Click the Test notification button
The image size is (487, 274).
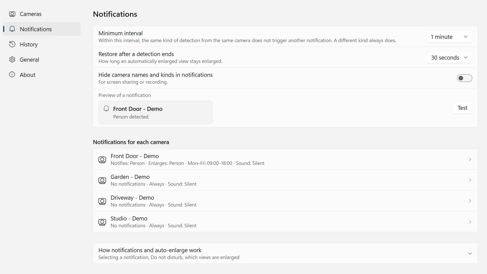[462, 108]
